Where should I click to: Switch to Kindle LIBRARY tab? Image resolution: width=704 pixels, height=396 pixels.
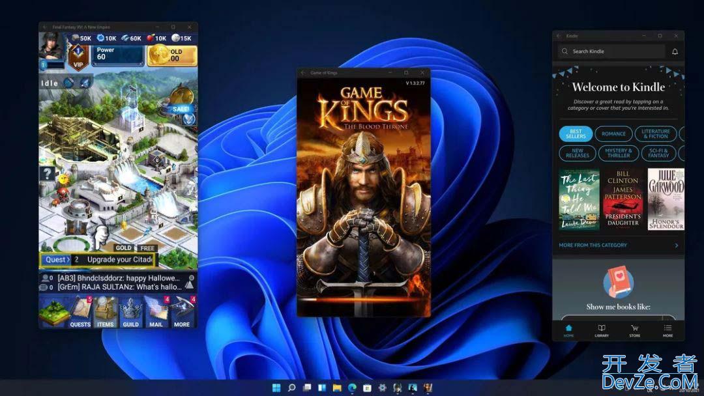pyautogui.click(x=602, y=330)
